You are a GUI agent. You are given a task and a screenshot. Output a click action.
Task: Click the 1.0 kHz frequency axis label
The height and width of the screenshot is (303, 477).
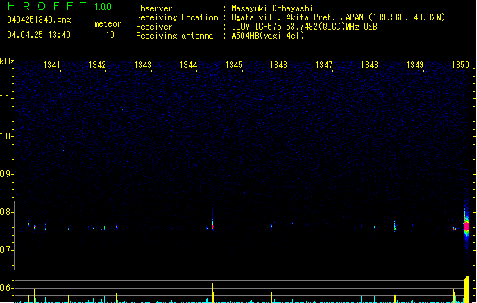pos(6,136)
